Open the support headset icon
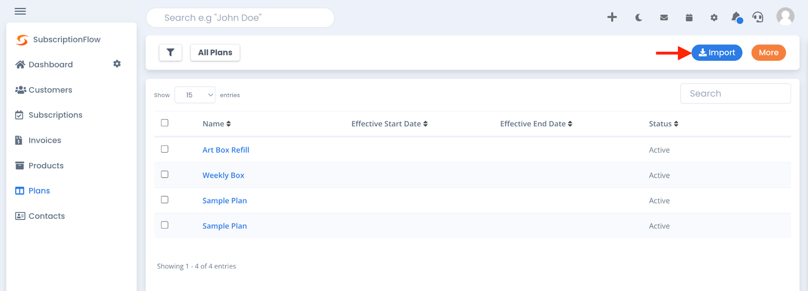The height and width of the screenshot is (291, 808). (x=758, y=17)
